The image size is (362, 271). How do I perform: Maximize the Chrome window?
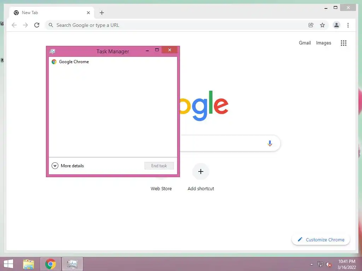coord(335,8)
